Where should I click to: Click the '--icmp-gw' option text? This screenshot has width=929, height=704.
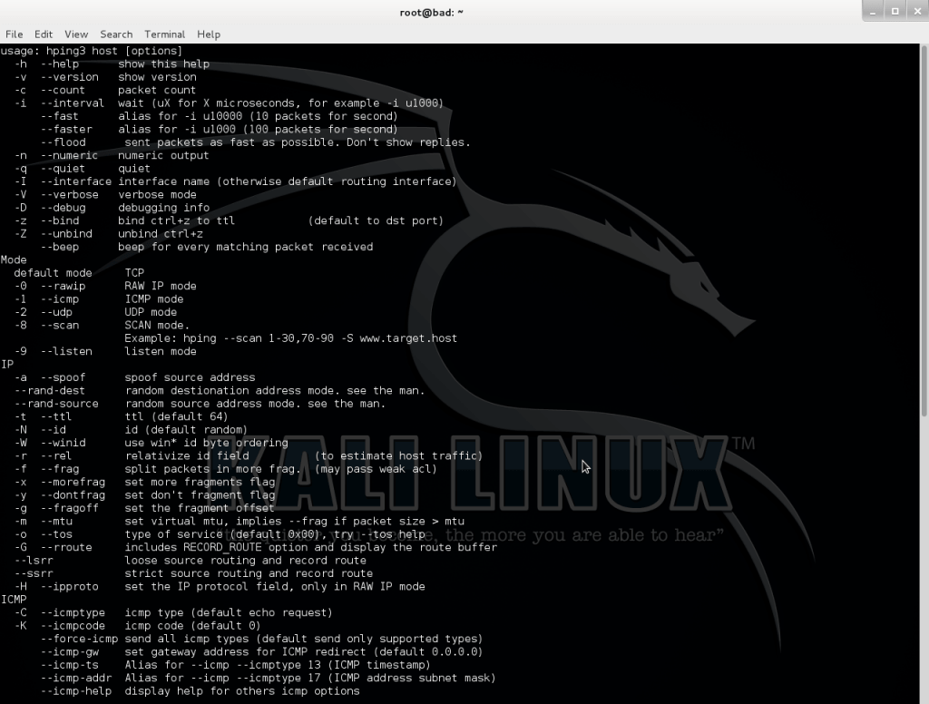pyautogui.click(x=69, y=651)
